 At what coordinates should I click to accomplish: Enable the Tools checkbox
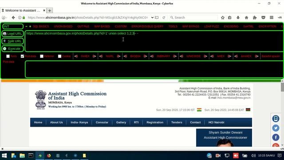8,56
